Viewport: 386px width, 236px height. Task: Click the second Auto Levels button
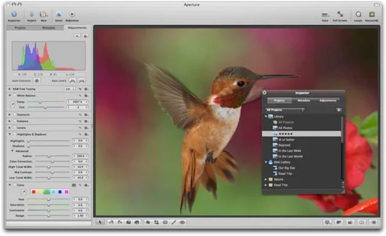click(82, 80)
